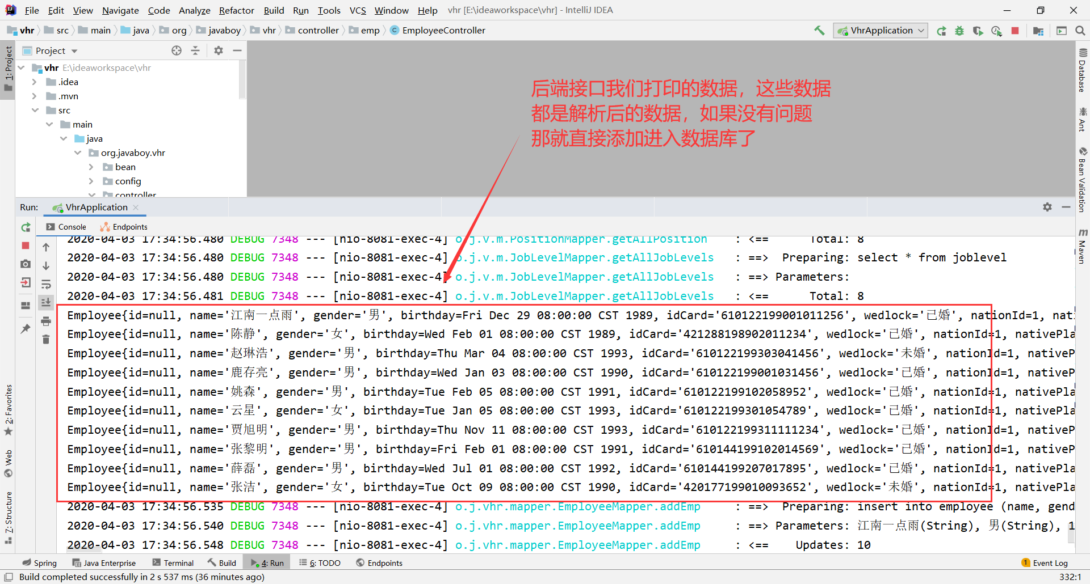
Task: Collapse all in Project panel
Action: 195,50
